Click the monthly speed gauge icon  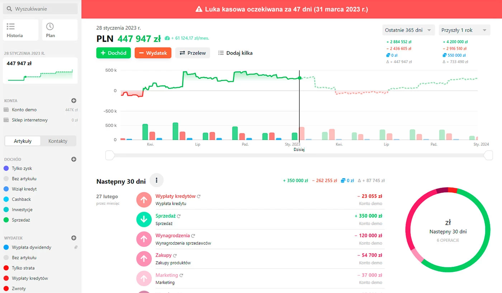(x=167, y=38)
